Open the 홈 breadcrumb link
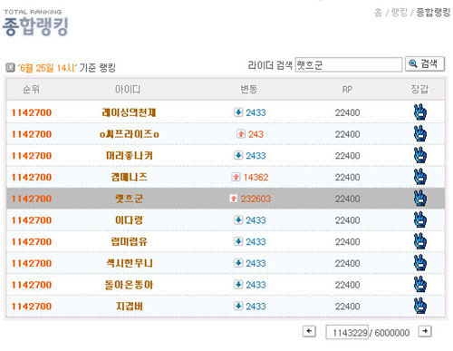This screenshot has height=351, width=453. click(x=378, y=13)
